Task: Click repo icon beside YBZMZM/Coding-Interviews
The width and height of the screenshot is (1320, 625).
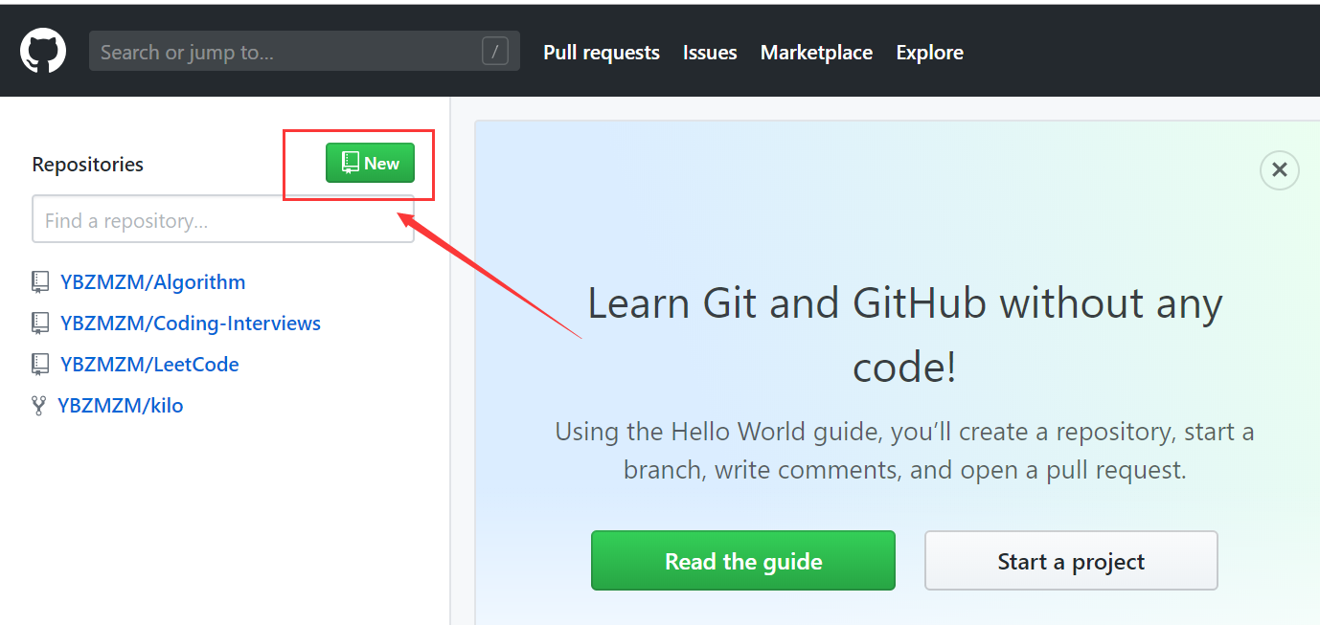Action: click(39, 324)
